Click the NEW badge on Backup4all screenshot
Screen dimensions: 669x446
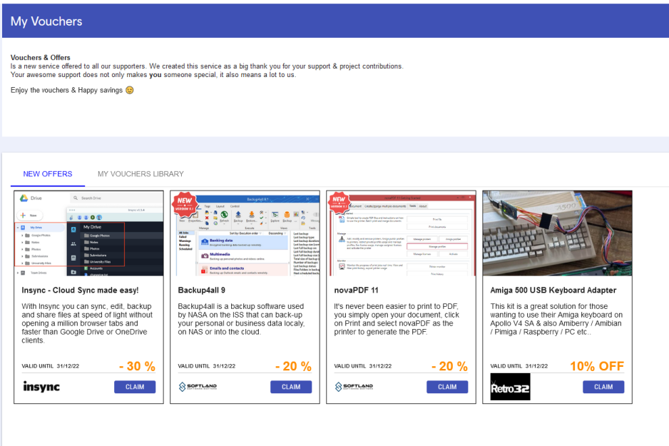(184, 203)
